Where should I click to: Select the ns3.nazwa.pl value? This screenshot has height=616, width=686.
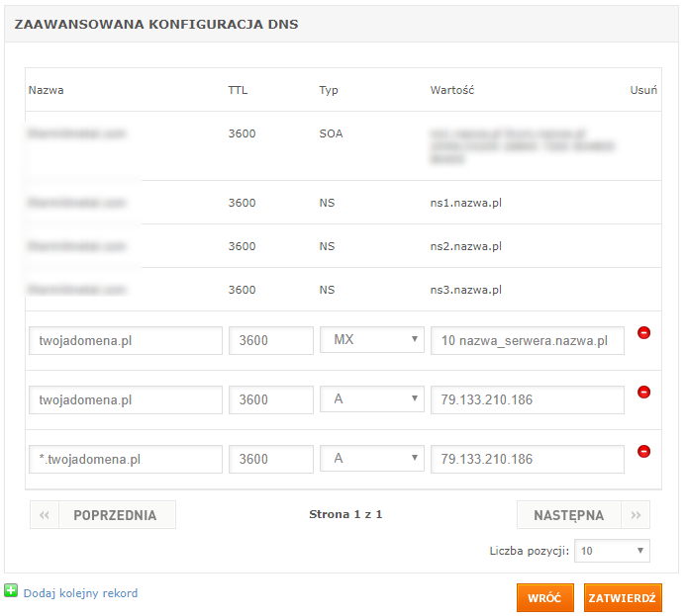[465, 290]
